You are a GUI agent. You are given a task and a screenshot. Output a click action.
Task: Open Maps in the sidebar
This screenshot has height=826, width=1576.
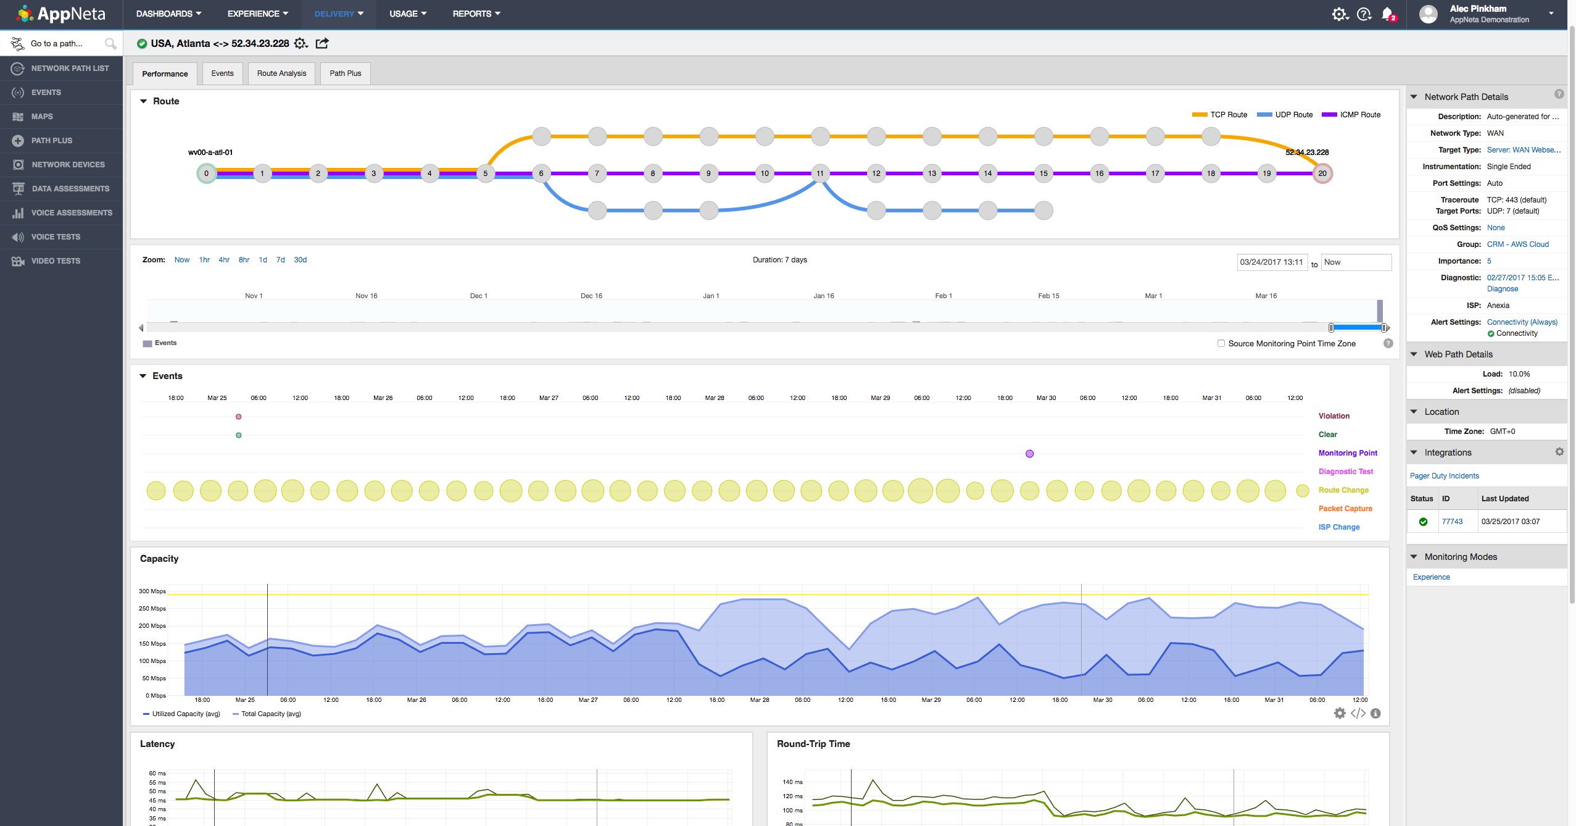click(42, 116)
